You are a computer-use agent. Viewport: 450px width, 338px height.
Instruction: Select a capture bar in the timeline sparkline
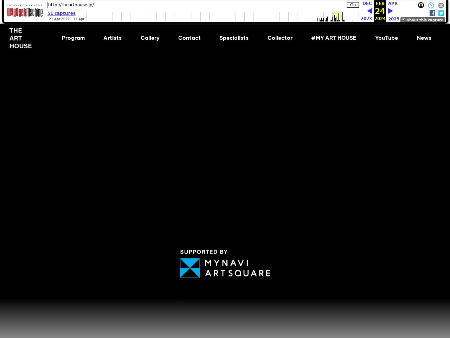(x=337, y=17)
